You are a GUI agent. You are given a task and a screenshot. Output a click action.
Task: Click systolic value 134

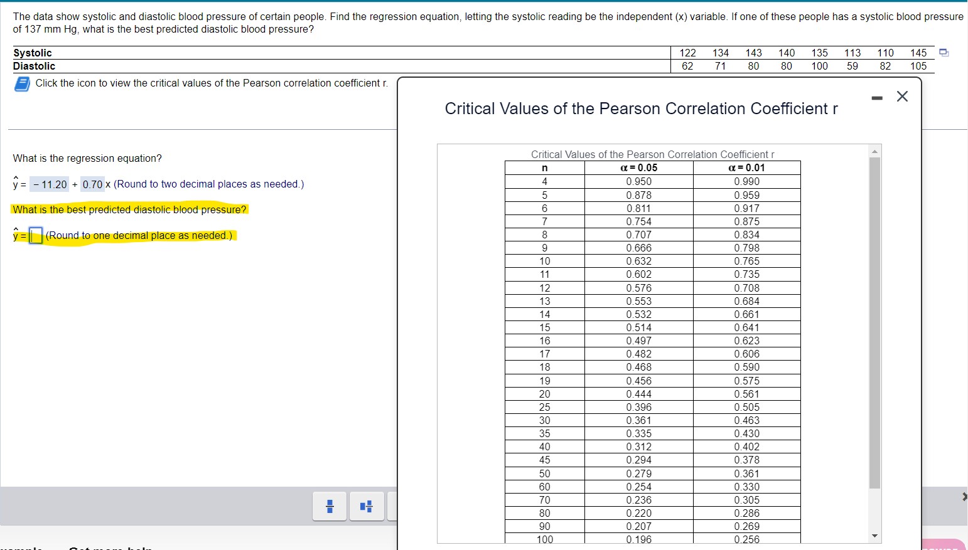(x=721, y=53)
